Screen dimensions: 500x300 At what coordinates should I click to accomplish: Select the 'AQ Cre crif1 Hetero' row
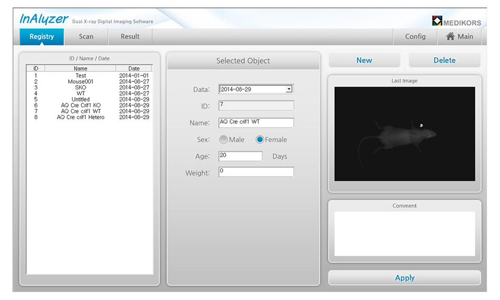coord(89,117)
